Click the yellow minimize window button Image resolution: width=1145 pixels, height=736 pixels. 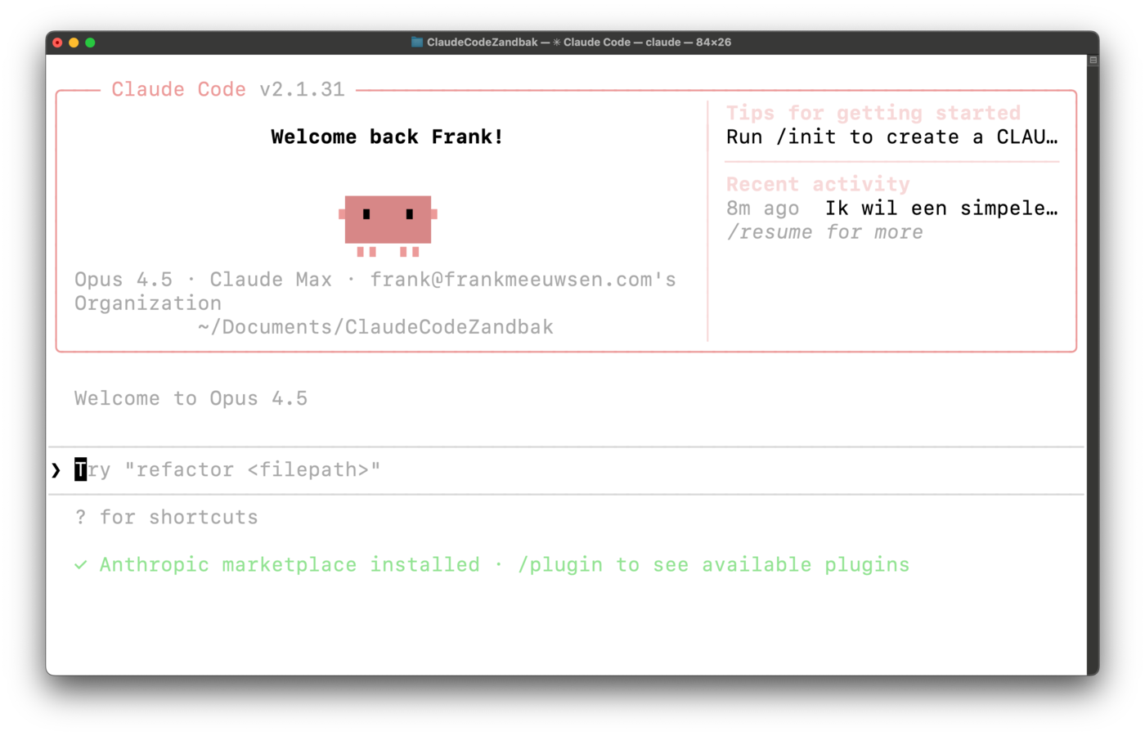[74, 43]
